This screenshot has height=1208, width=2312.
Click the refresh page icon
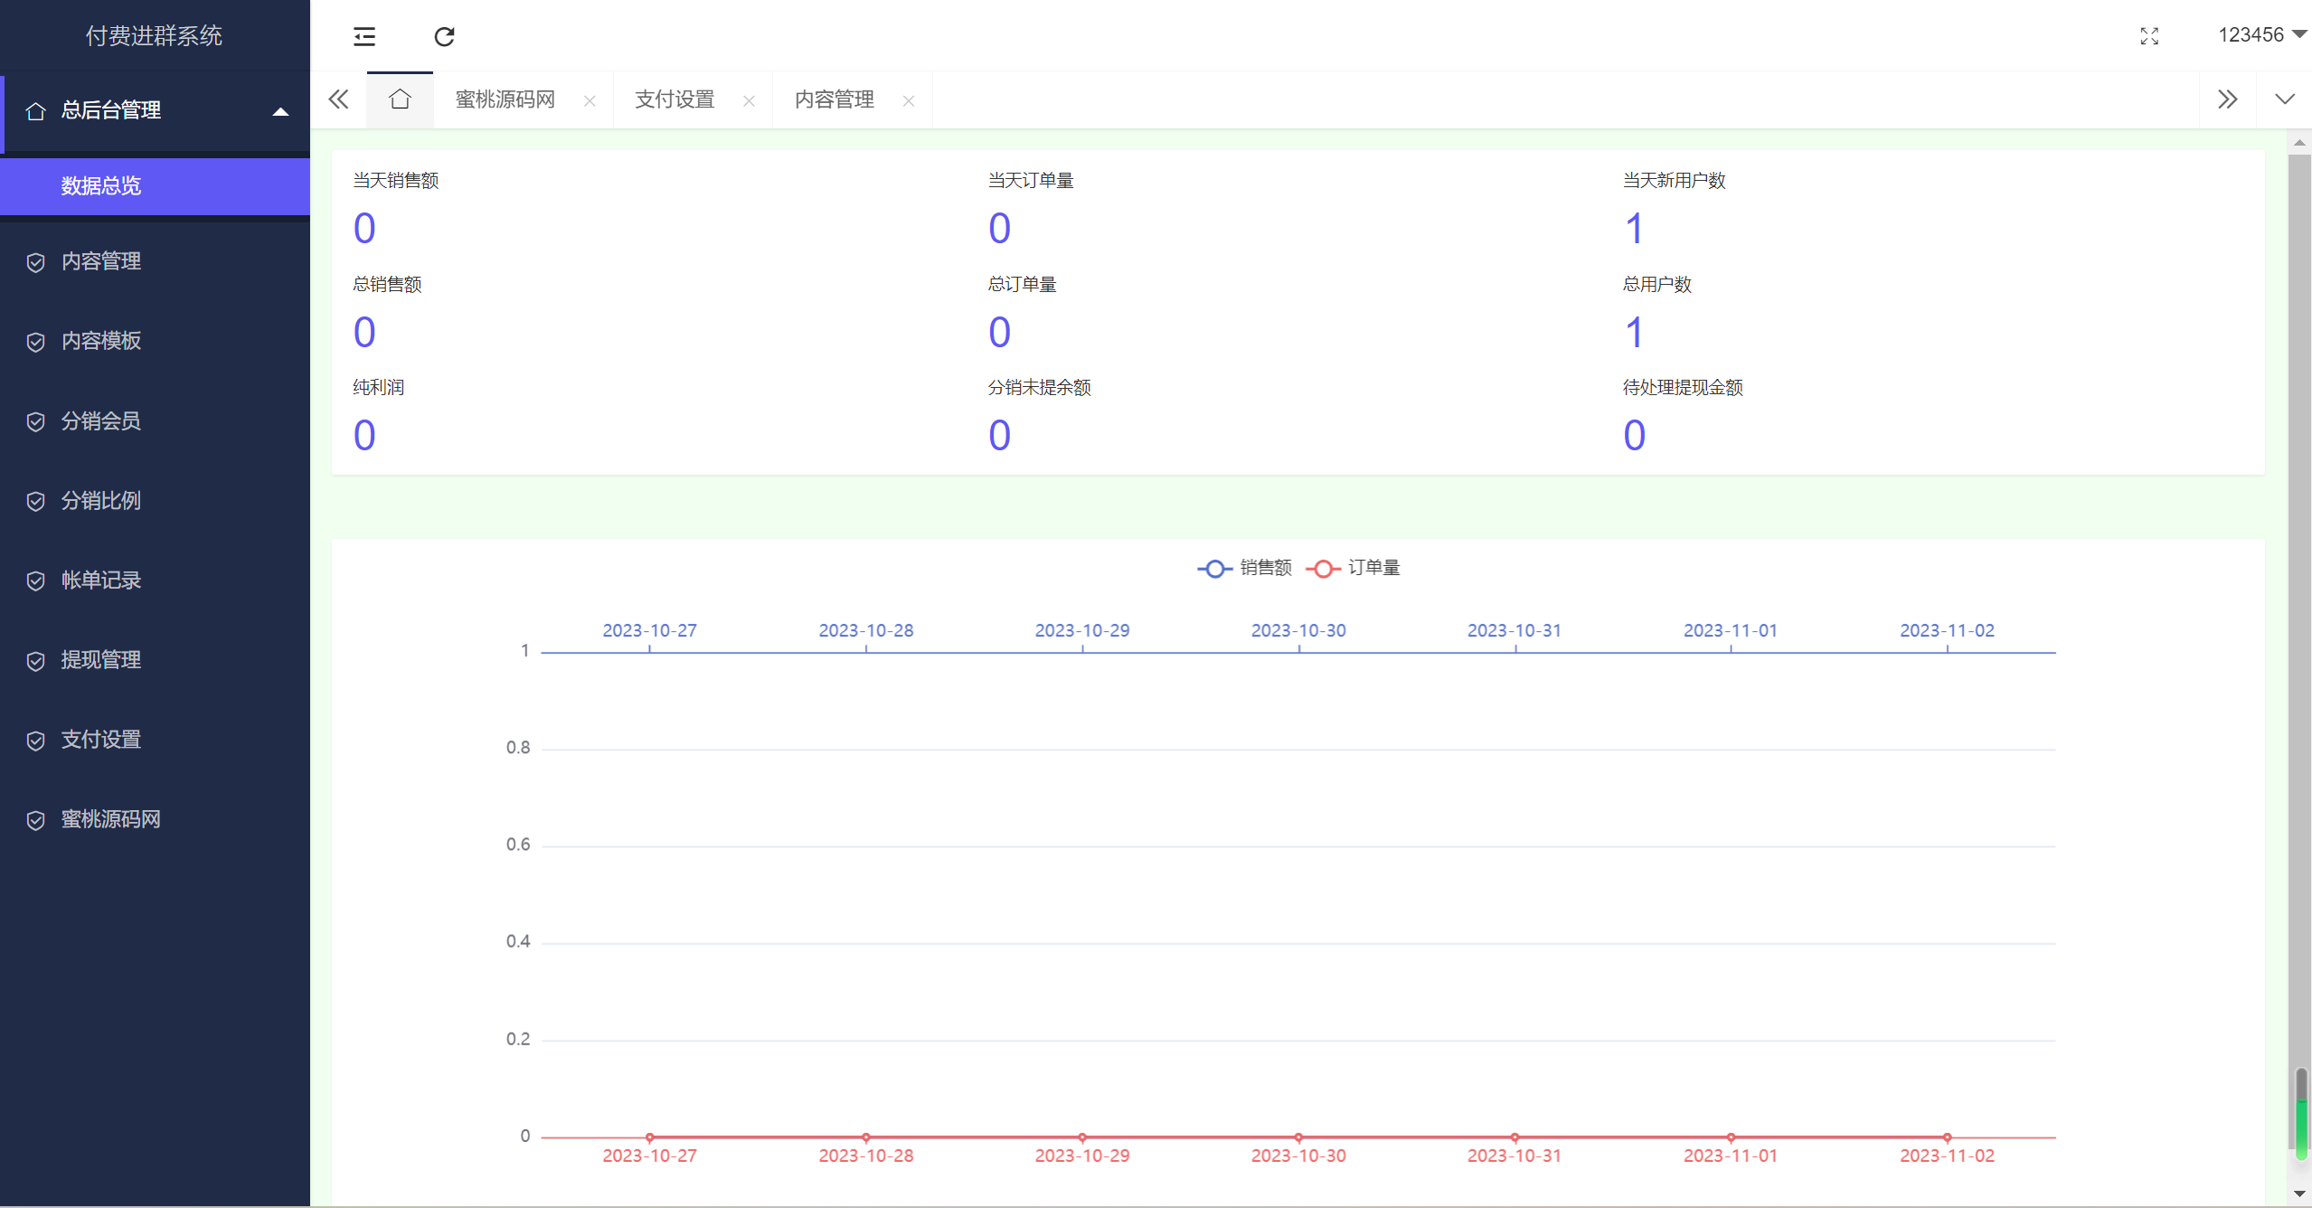click(x=444, y=36)
